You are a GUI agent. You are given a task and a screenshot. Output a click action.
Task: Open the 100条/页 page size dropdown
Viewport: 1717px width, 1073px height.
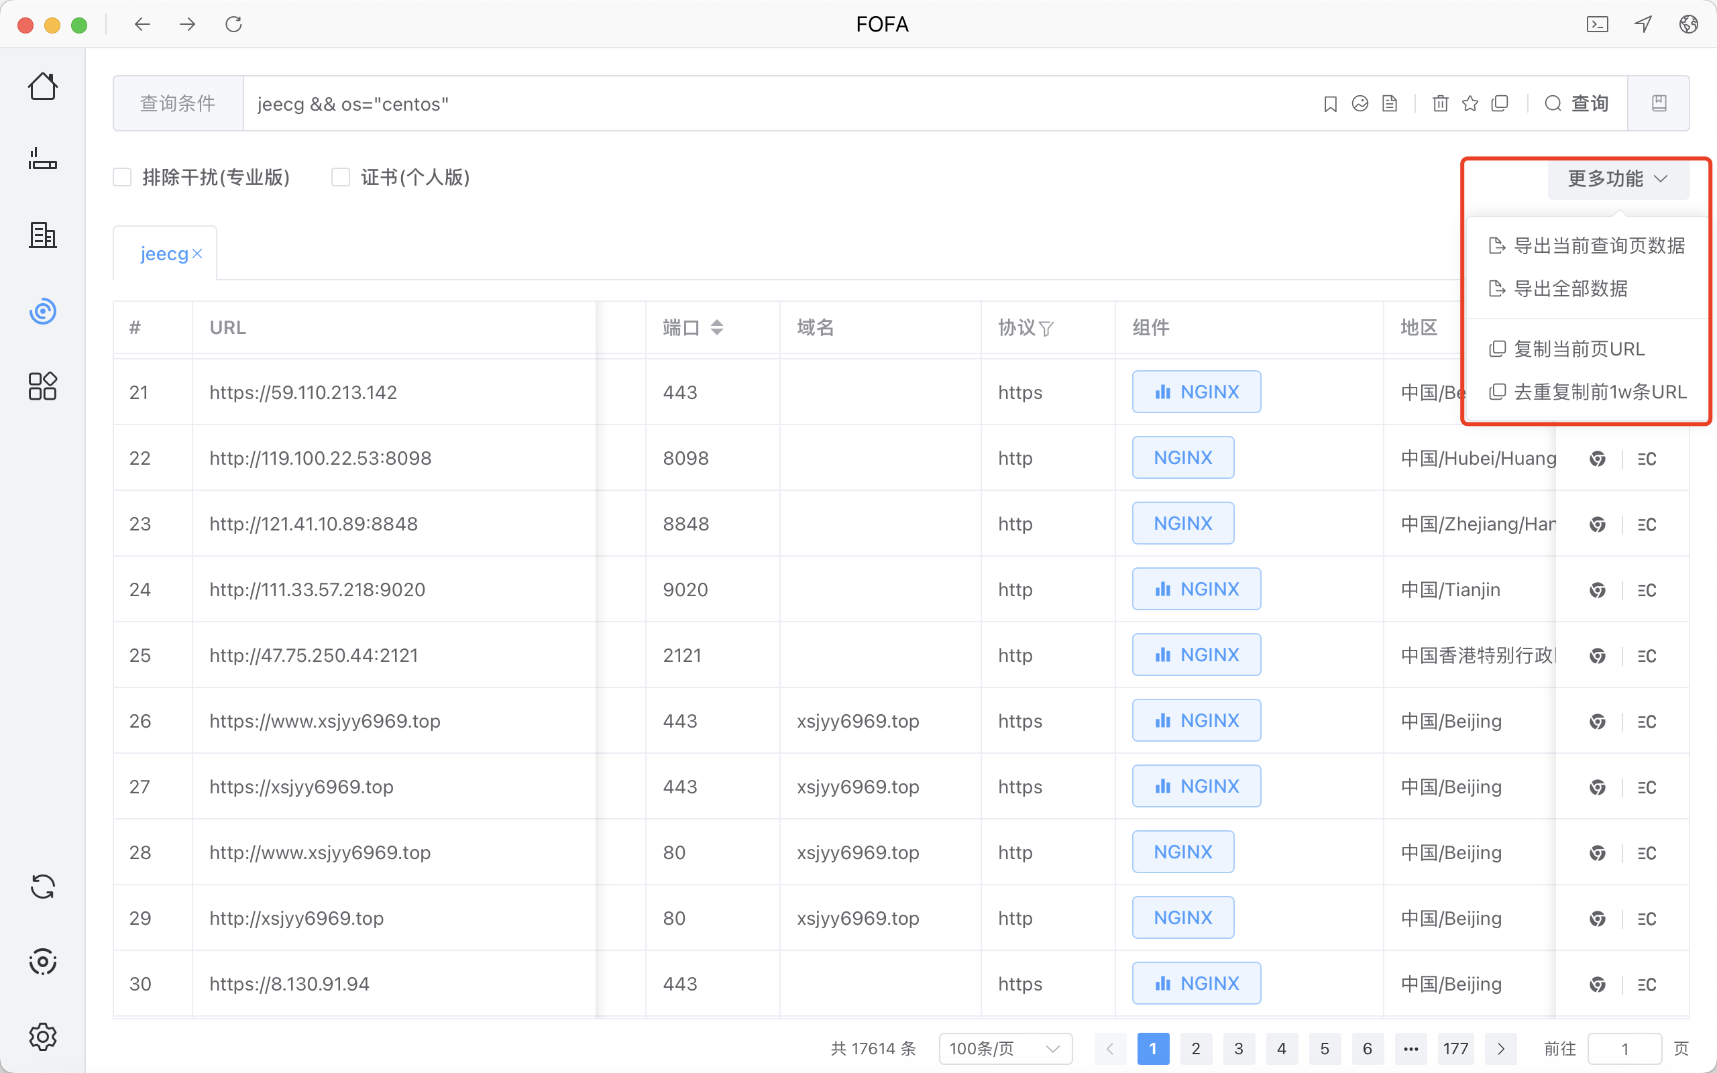click(1005, 1048)
